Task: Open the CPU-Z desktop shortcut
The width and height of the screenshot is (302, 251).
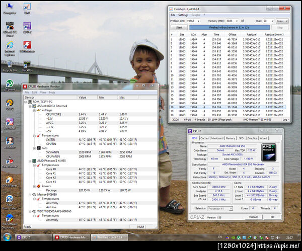Action: 27,27
